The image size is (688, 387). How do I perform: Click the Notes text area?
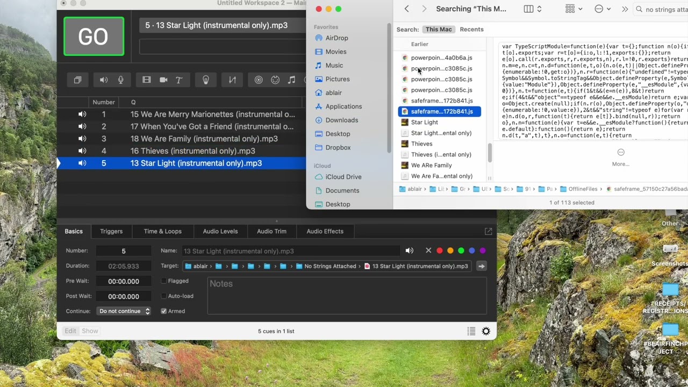pos(347,295)
